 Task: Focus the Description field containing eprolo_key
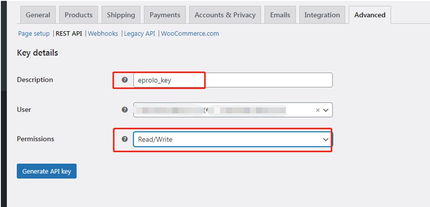click(233, 80)
